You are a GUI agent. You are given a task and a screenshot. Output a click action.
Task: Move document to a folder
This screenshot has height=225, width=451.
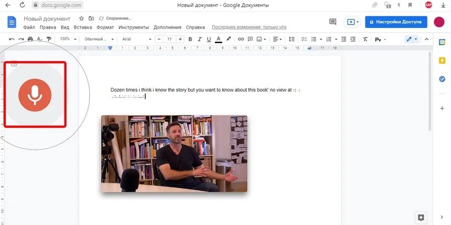click(91, 18)
